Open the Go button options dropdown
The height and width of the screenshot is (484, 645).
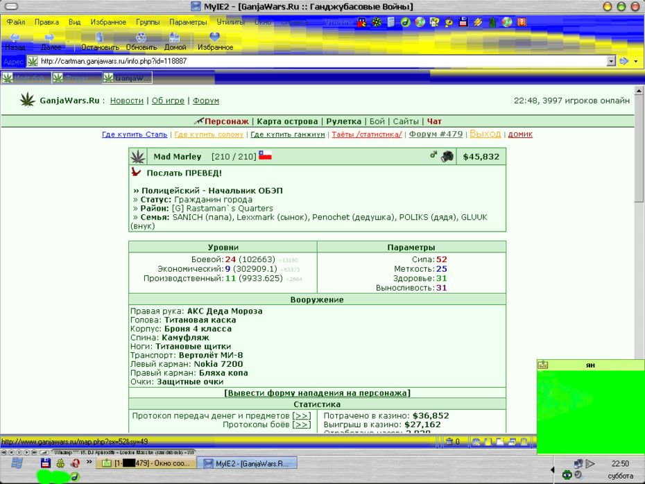[x=636, y=61]
